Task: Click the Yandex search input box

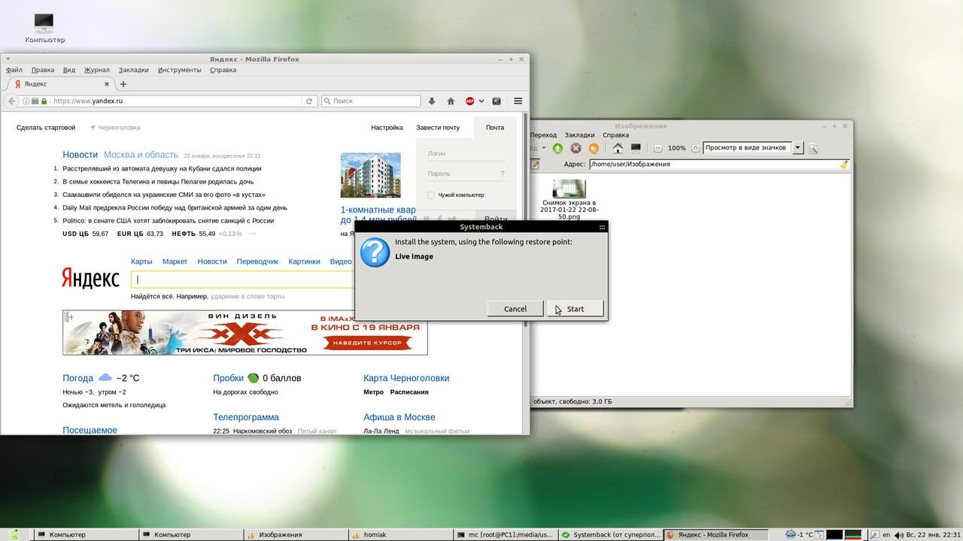Action: coord(245,280)
